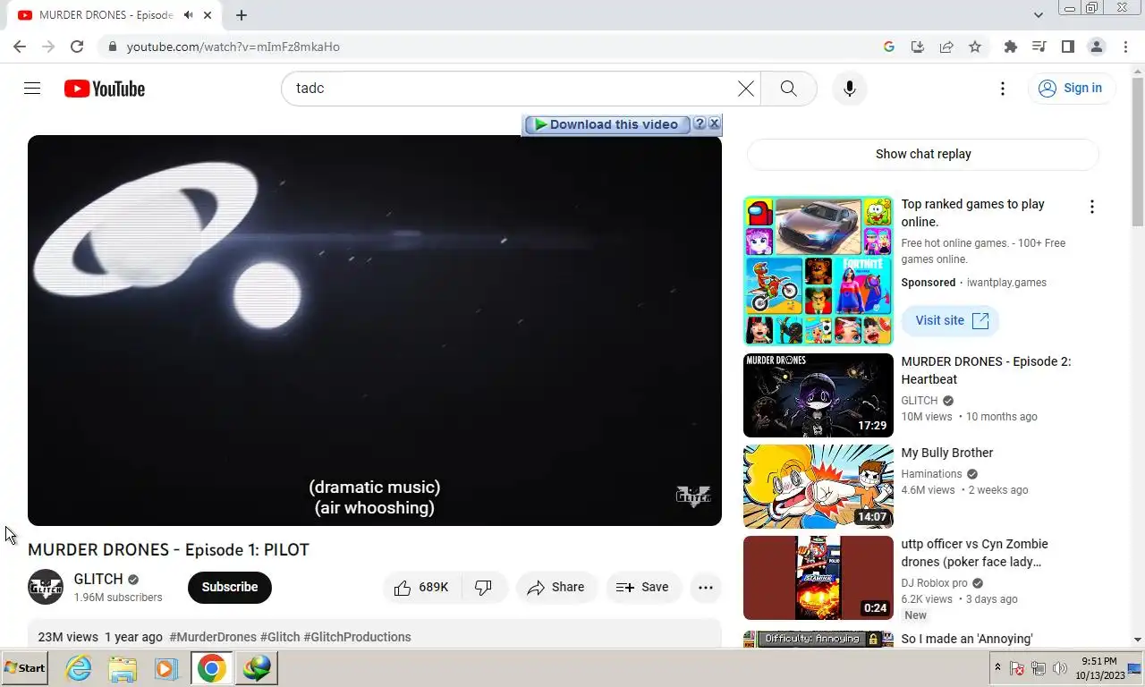Switch to Chrome in the taskbar

pos(212,668)
